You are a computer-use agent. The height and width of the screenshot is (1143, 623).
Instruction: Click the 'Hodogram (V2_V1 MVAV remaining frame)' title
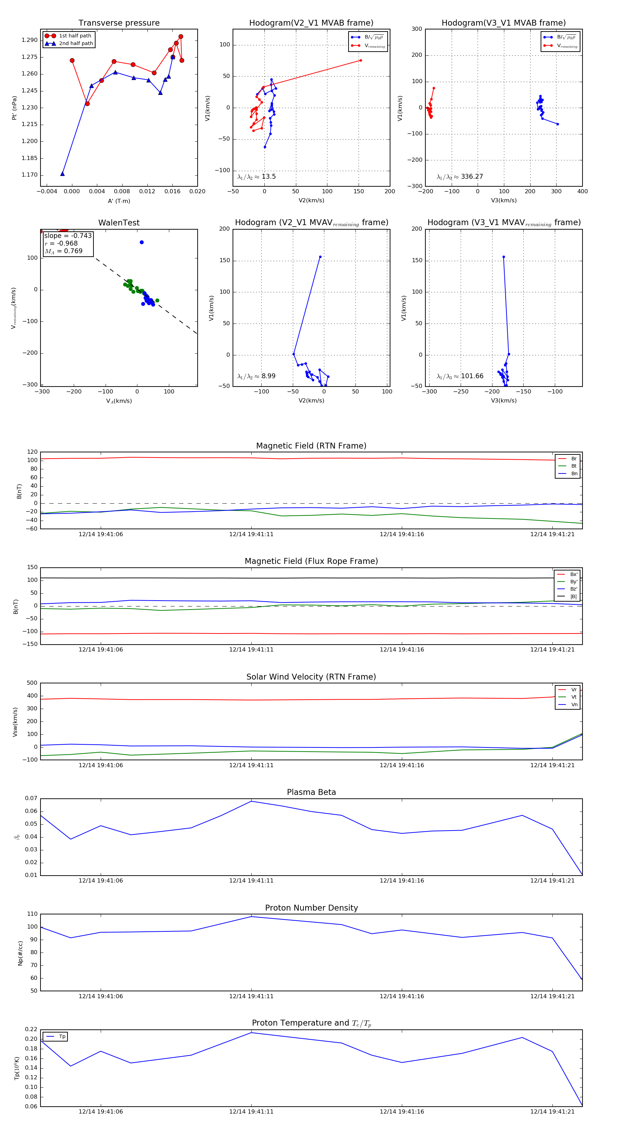[x=311, y=223]
